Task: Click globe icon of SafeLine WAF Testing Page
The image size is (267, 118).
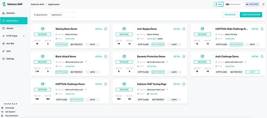Action: click(x=124, y=84)
